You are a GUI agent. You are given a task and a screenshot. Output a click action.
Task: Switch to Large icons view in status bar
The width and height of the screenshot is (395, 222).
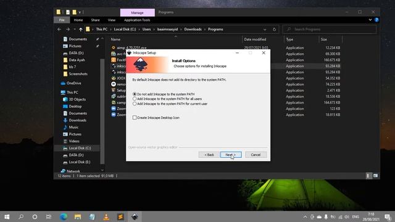click(375, 176)
